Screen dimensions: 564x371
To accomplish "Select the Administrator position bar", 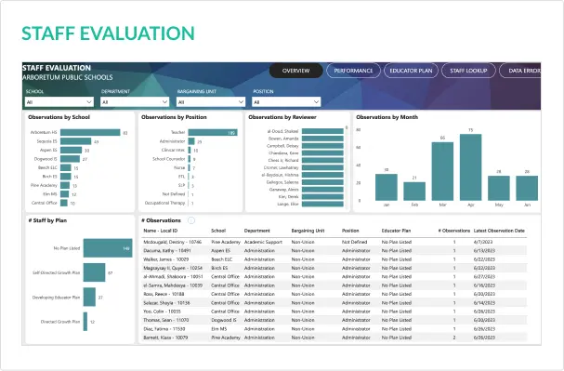I will coord(191,141).
